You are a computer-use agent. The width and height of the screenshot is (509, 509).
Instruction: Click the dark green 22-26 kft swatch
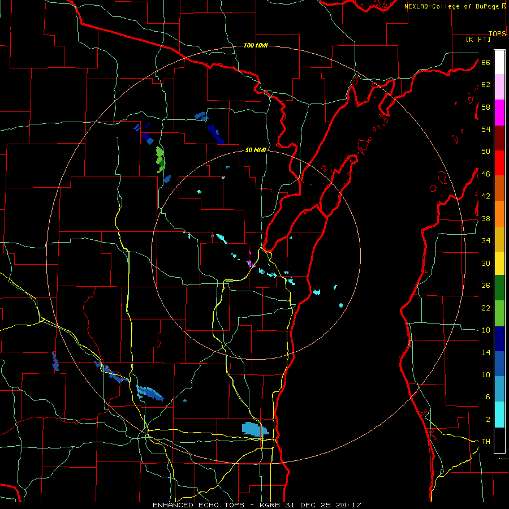499,288
